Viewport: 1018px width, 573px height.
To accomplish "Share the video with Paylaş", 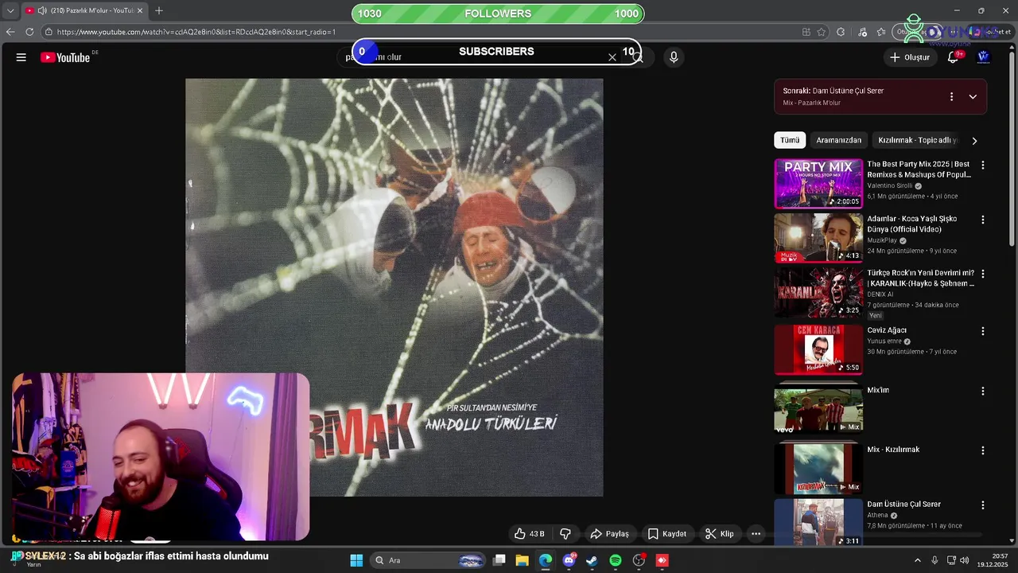I will (609, 533).
